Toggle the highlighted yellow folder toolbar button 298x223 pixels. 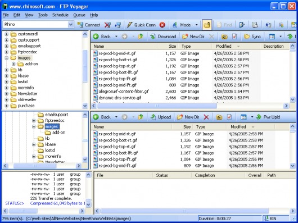point(207,25)
